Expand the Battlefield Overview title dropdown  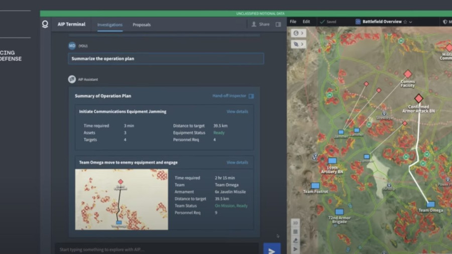click(411, 22)
